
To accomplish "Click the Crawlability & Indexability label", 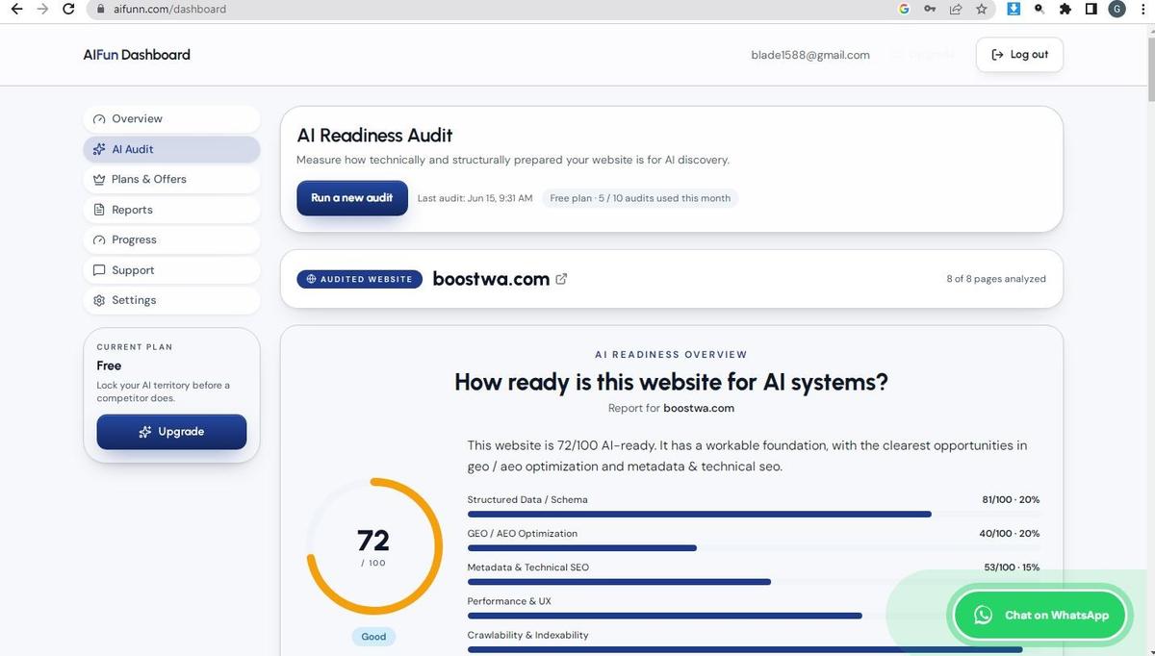I will pos(527,635).
